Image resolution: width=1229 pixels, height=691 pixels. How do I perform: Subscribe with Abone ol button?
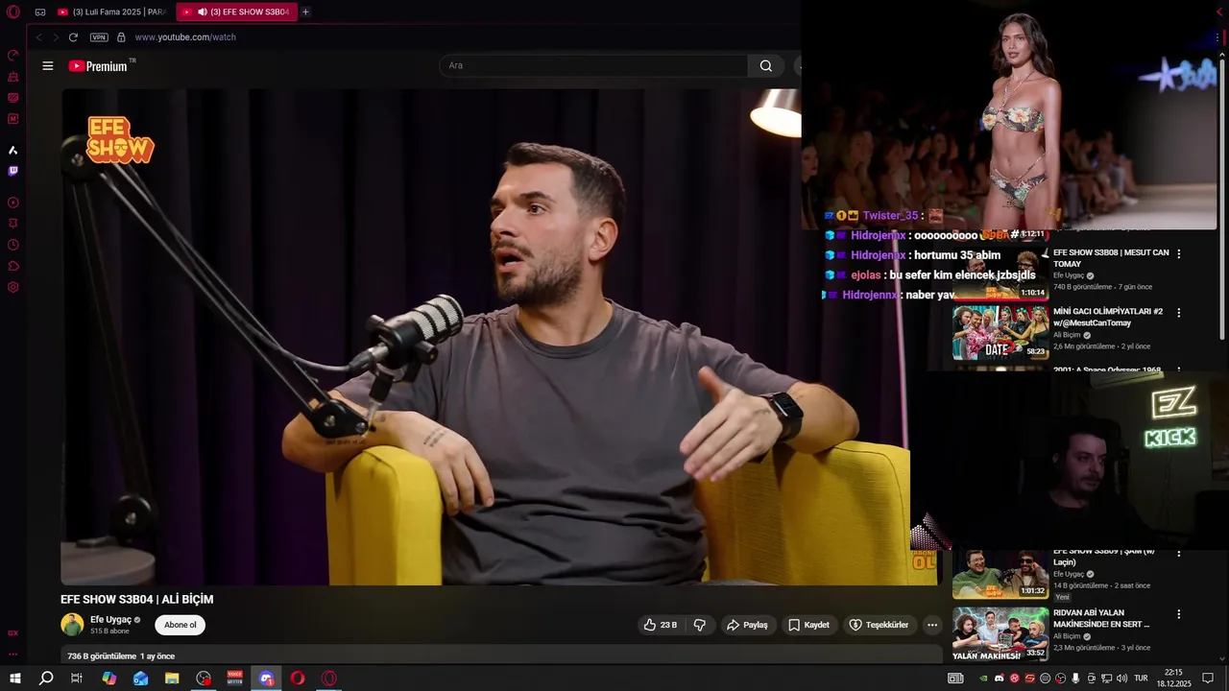click(180, 625)
